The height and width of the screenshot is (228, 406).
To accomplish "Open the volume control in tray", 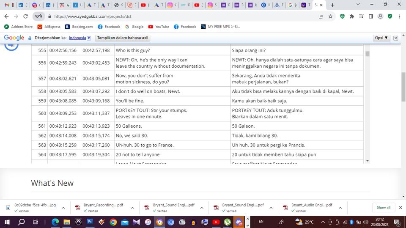I will click(365, 222).
